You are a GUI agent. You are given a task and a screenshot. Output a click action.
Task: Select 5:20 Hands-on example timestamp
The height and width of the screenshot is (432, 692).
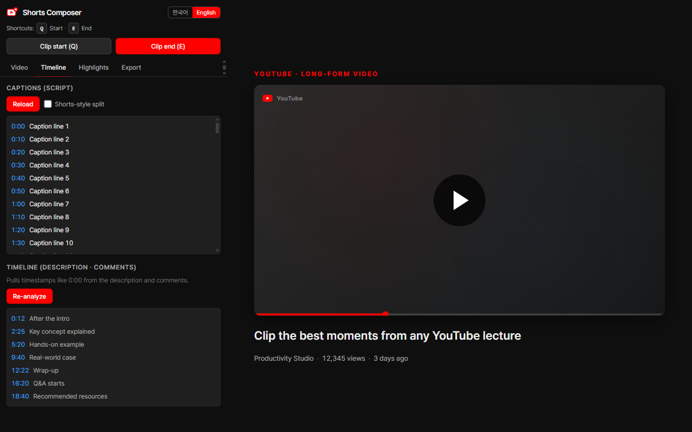pyautogui.click(x=114, y=345)
